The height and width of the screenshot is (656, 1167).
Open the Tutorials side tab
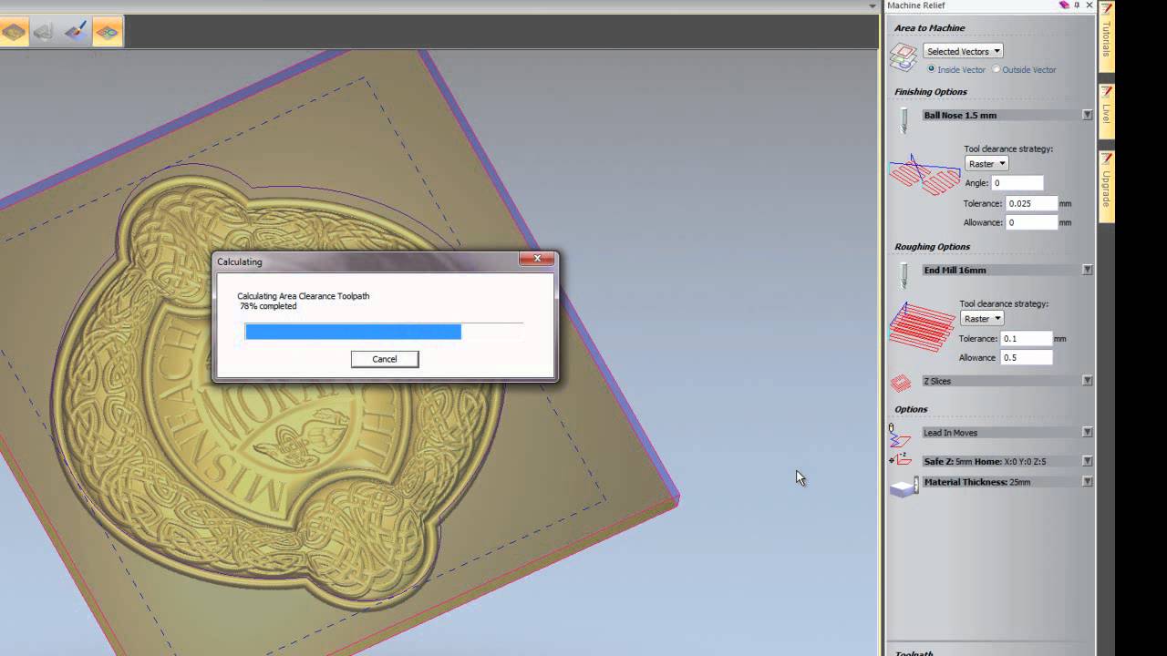(1106, 36)
